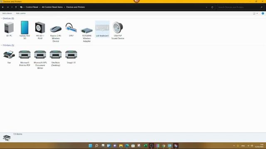Click the Add a printer button
The width and height of the screenshot is (266, 149).
coord(21,13)
